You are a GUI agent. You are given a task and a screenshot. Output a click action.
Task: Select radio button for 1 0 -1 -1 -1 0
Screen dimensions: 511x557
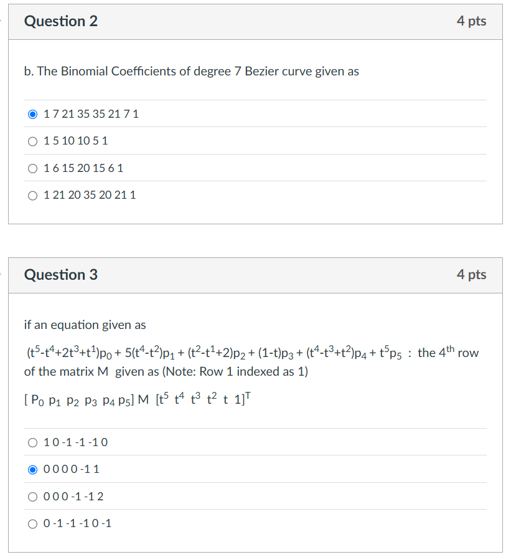tap(32, 442)
